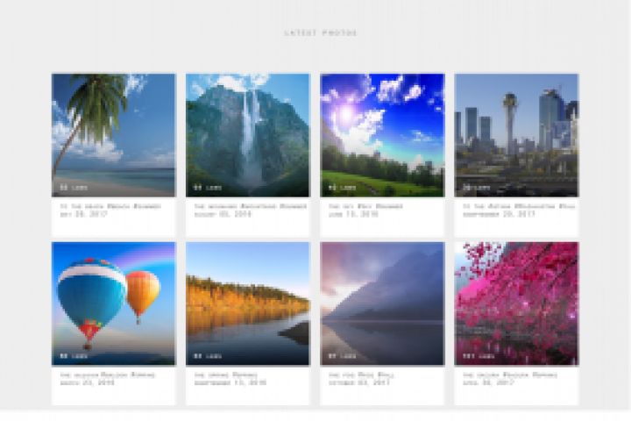Image resolution: width=631 pixels, height=421 pixels.
Task: Open the misty mountain lake photo
Action: click(x=382, y=303)
